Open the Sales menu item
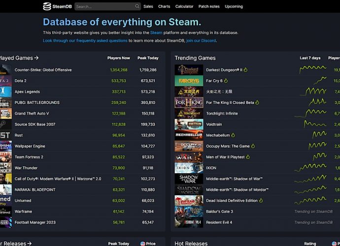The width and height of the screenshot is (340, 246). [x=148, y=6]
